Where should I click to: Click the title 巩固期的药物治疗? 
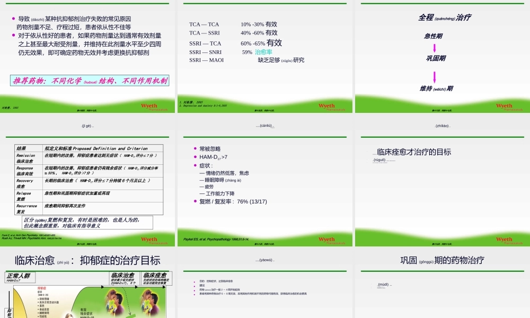click(443, 259)
